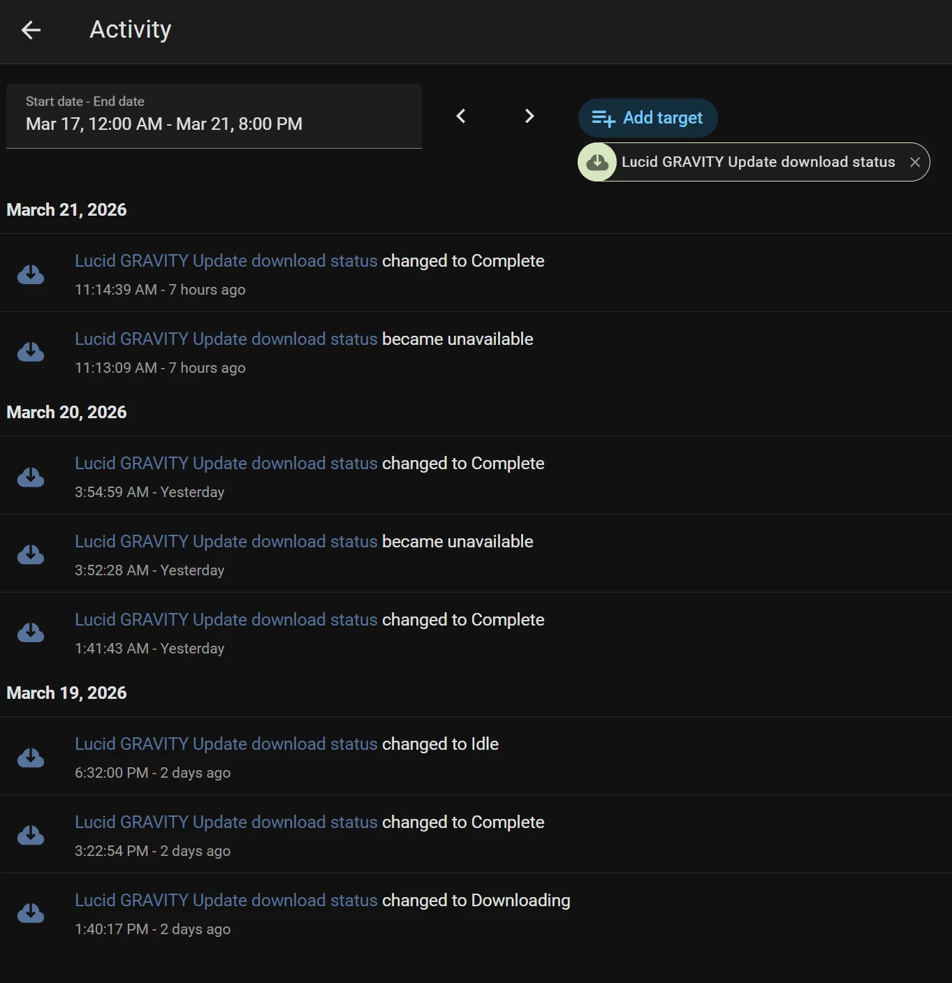952x983 pixels.
Task: Click the download icon beside the 1:40:17 PM entry
Action: point(31,913)
